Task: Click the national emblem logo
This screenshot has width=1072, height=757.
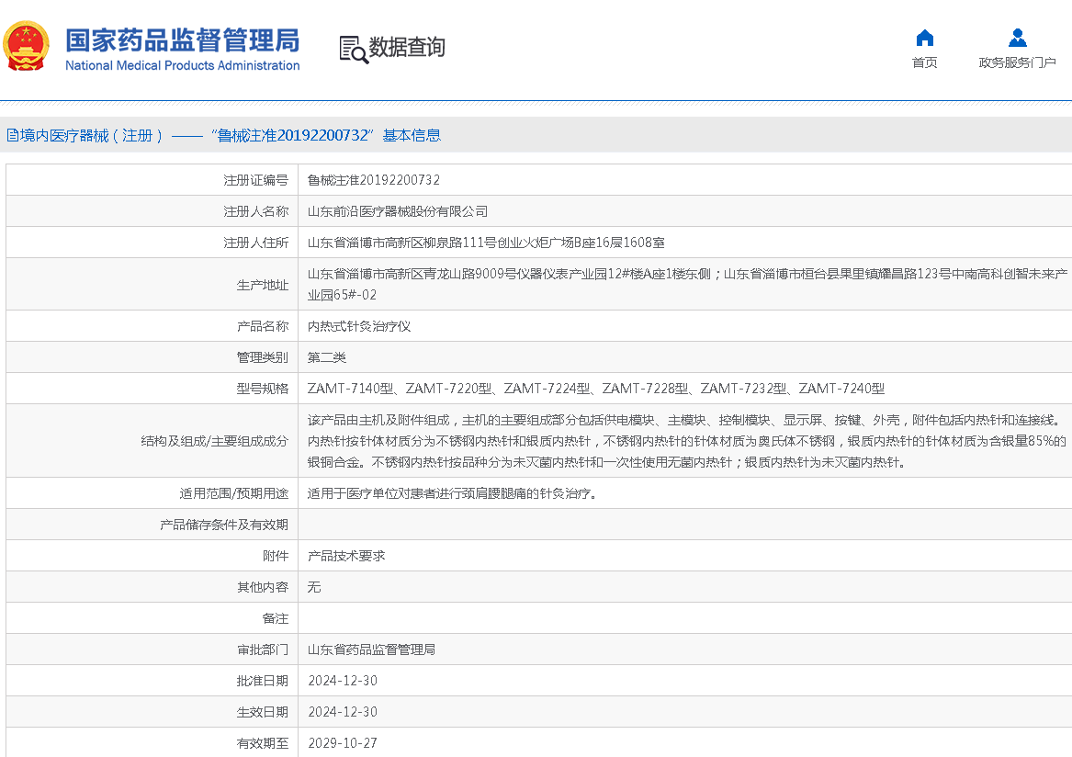Action: 27,46
